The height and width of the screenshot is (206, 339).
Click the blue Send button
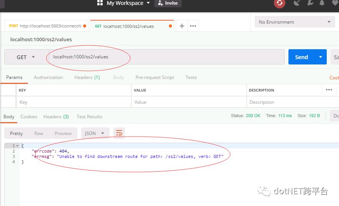coord(301,57)
